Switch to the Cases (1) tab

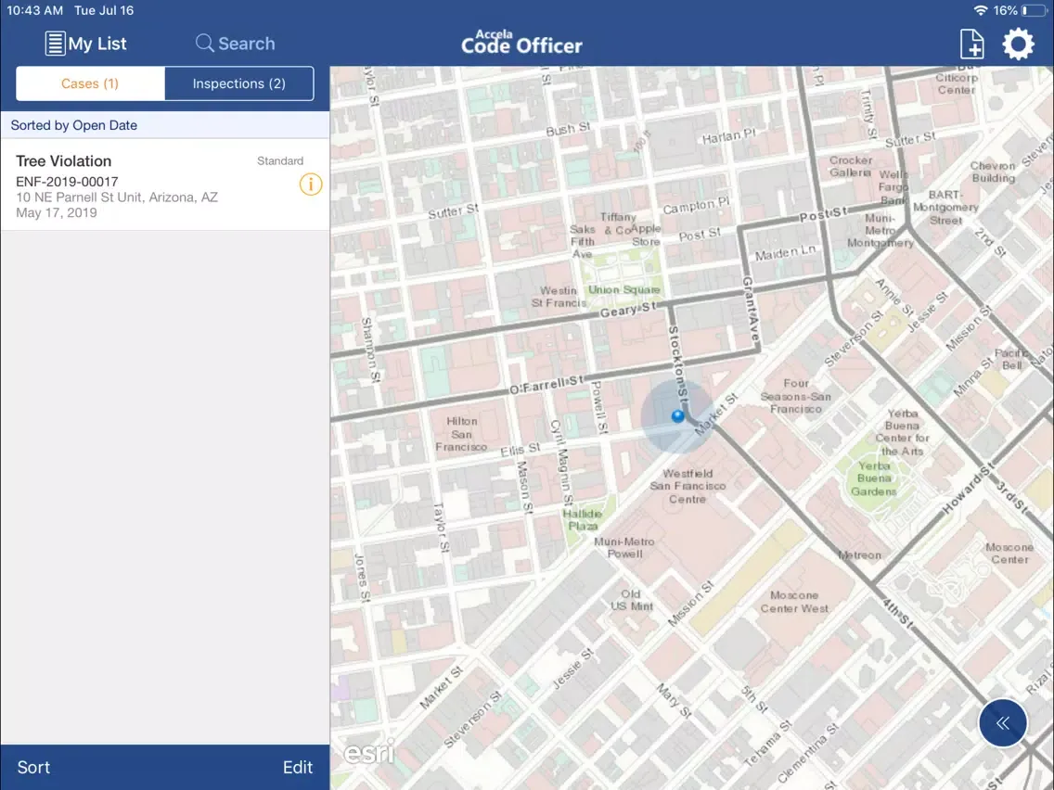point(90,83)
